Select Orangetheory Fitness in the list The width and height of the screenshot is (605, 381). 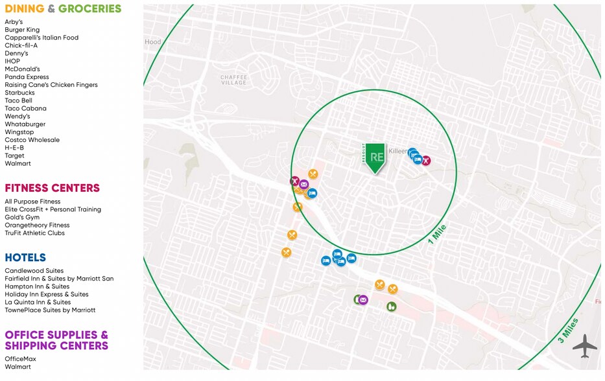(37, 225)
